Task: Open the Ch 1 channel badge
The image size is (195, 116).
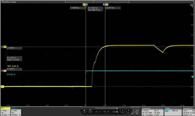Action: coord(5,111)
